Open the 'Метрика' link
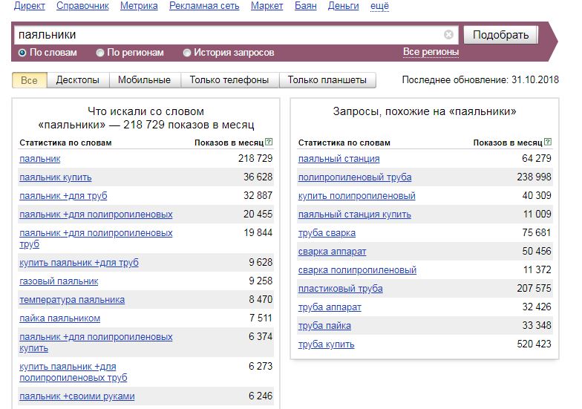This screenshot has height=409, width=582. (139, 6)
